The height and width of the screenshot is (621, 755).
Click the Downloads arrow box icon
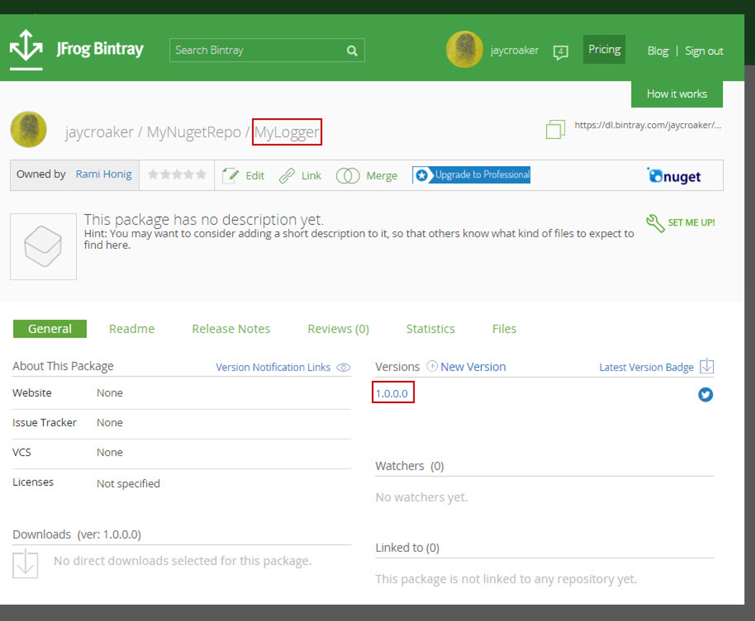pyautogui.click(x=25, y=563)
